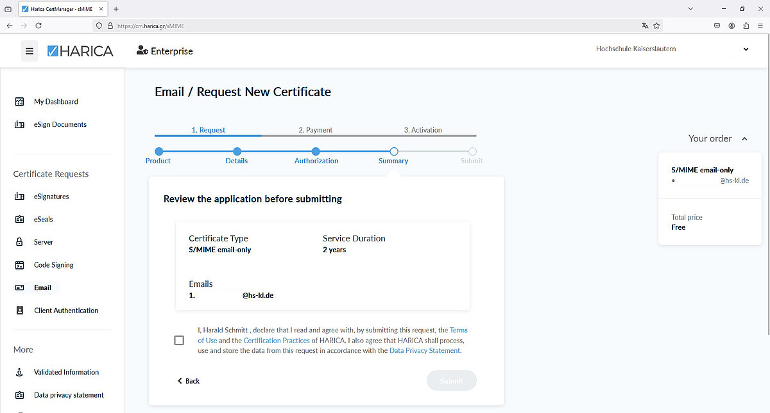Open the Pocket save icon in browser toolbar
This screenshot has width=770, height=413.
717,26
